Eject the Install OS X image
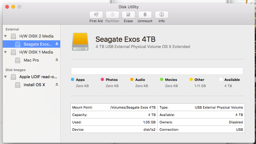Screen dimensions: 256x144 57,84
